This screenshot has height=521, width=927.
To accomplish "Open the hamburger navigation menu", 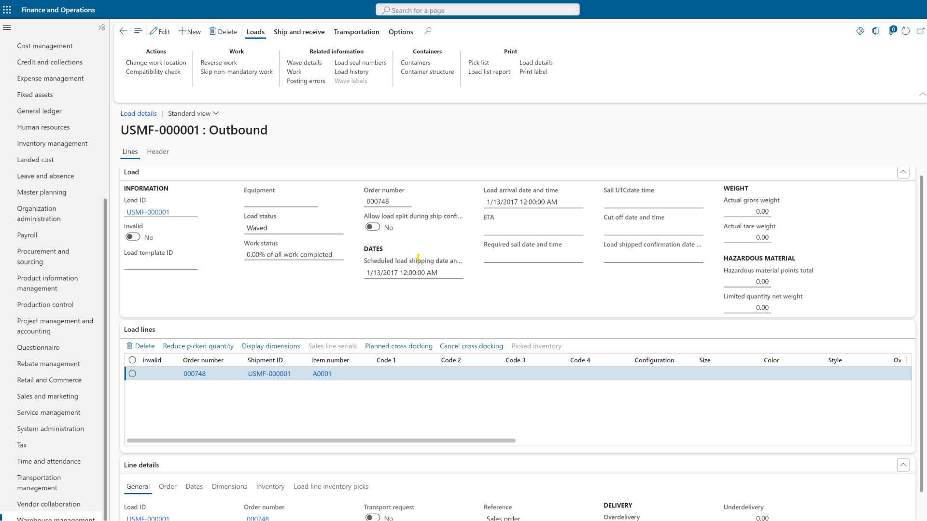I will coord(7,27).
